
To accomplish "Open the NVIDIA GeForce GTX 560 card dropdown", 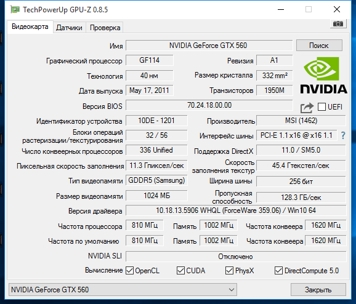I will coord(123,289).
